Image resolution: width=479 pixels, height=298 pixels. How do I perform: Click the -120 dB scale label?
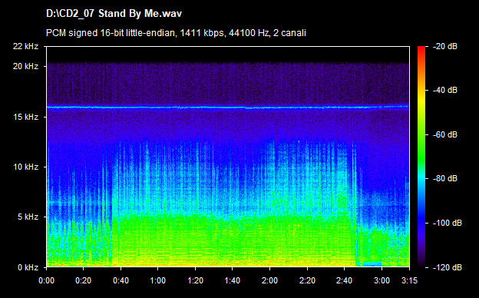coord(448,267)
